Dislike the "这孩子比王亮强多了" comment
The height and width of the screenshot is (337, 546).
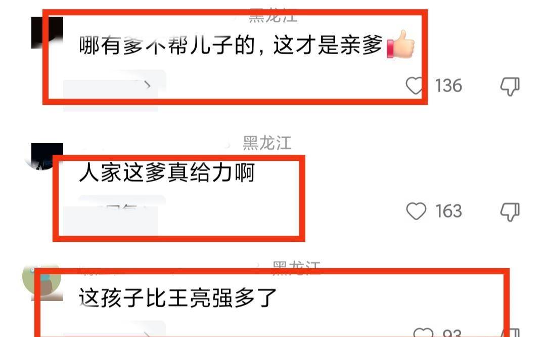(x=510, y=332)
